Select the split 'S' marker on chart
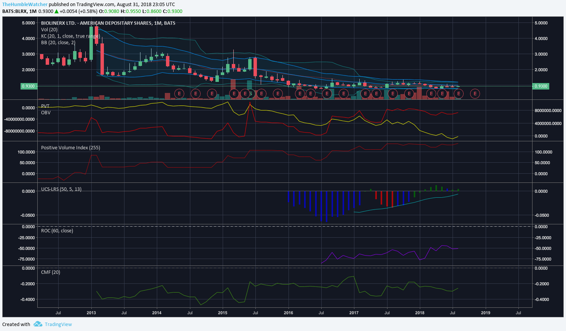The image size is (566, 331). (x=250, y=93)
